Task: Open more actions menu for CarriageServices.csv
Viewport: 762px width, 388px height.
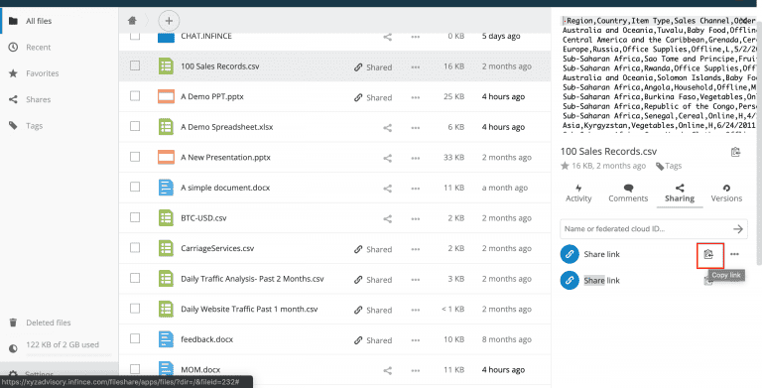Action: 416,249
